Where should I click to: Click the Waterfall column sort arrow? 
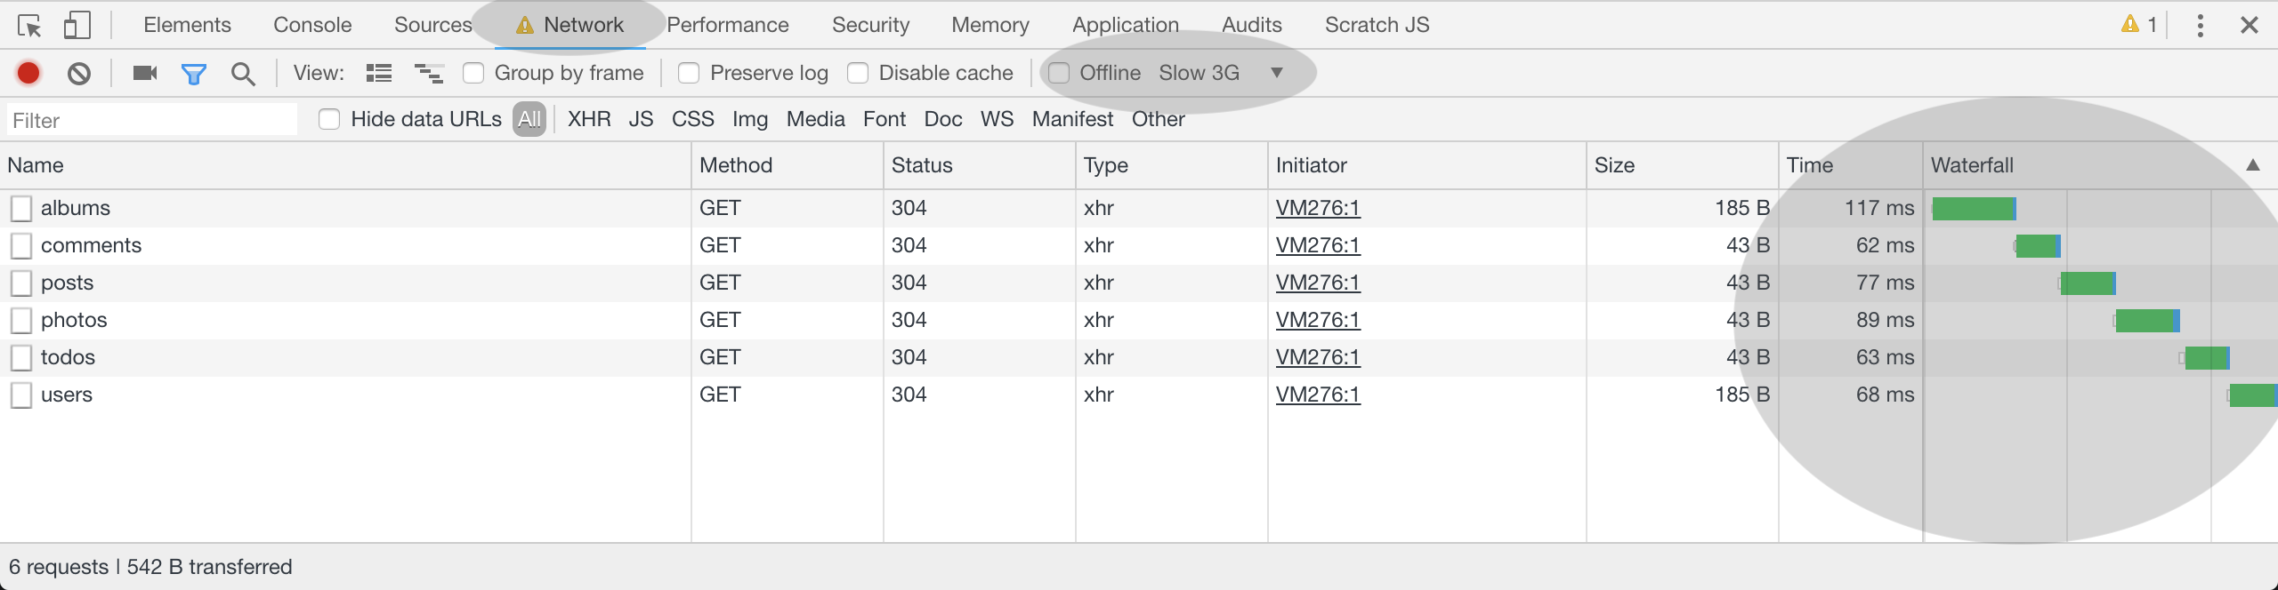point(2252,165)
